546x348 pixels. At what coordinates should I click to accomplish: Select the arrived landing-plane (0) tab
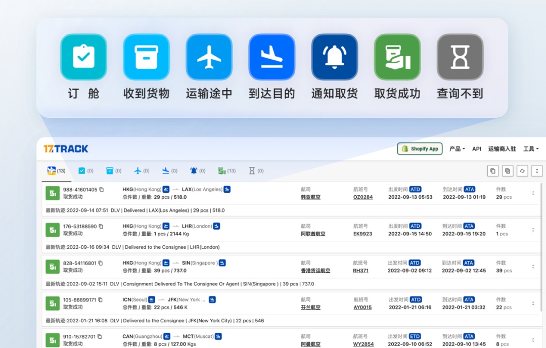point(170,170)
